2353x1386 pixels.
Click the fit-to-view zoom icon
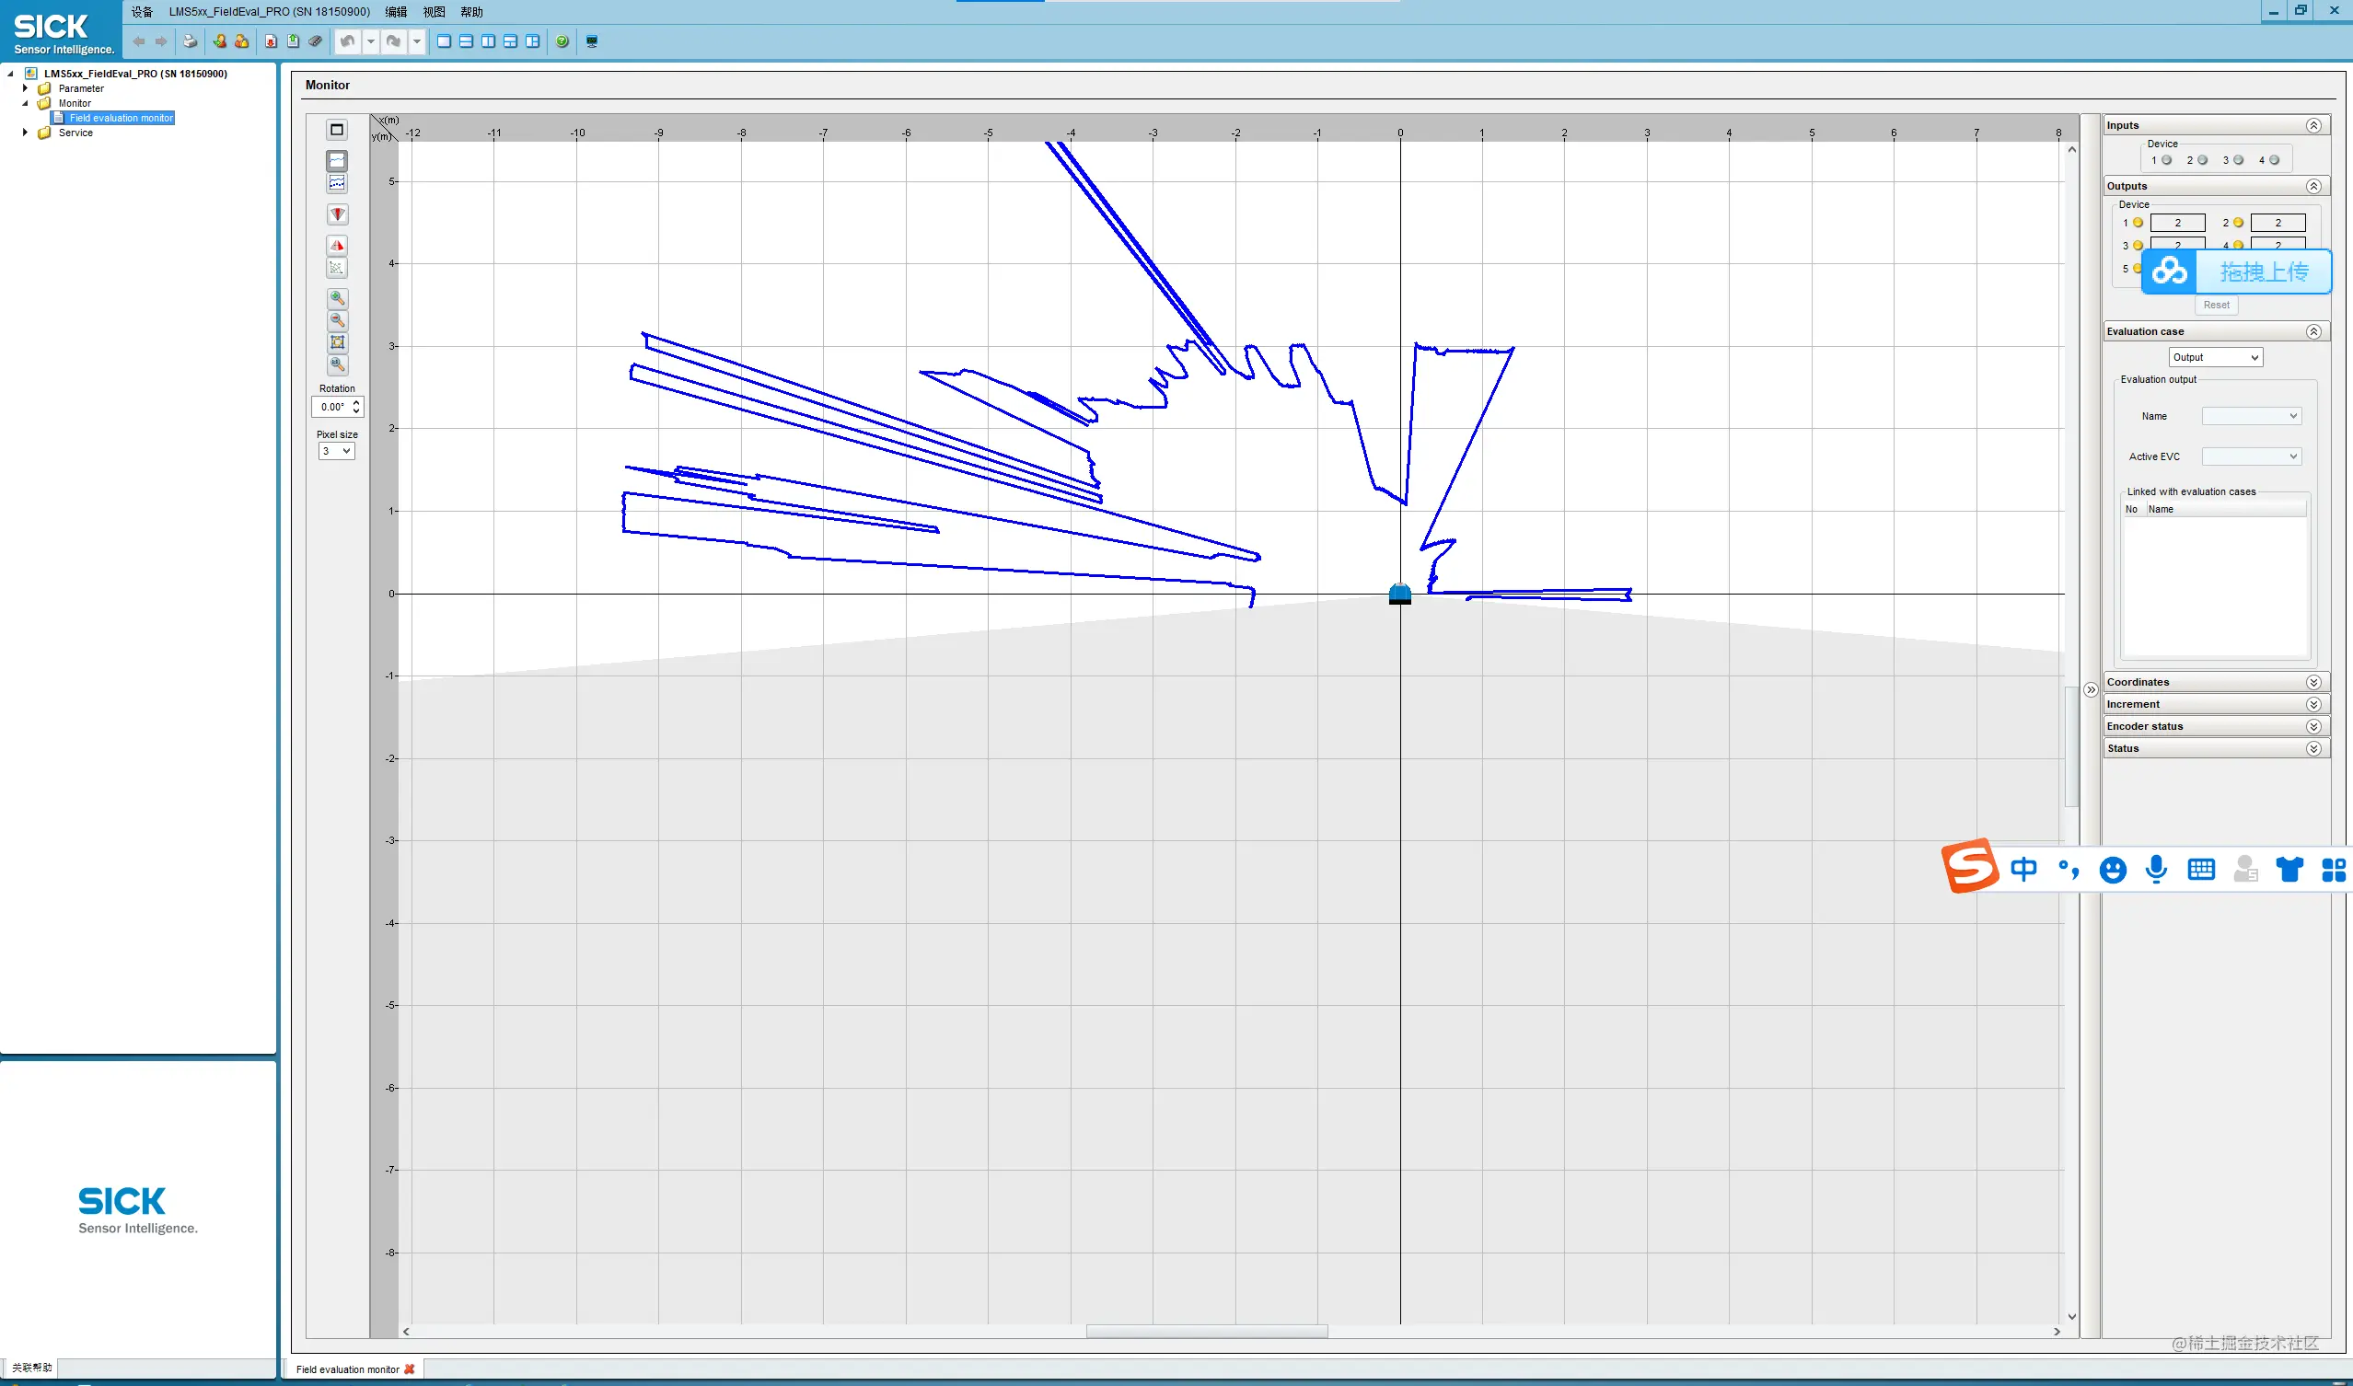tap(337, 342)
